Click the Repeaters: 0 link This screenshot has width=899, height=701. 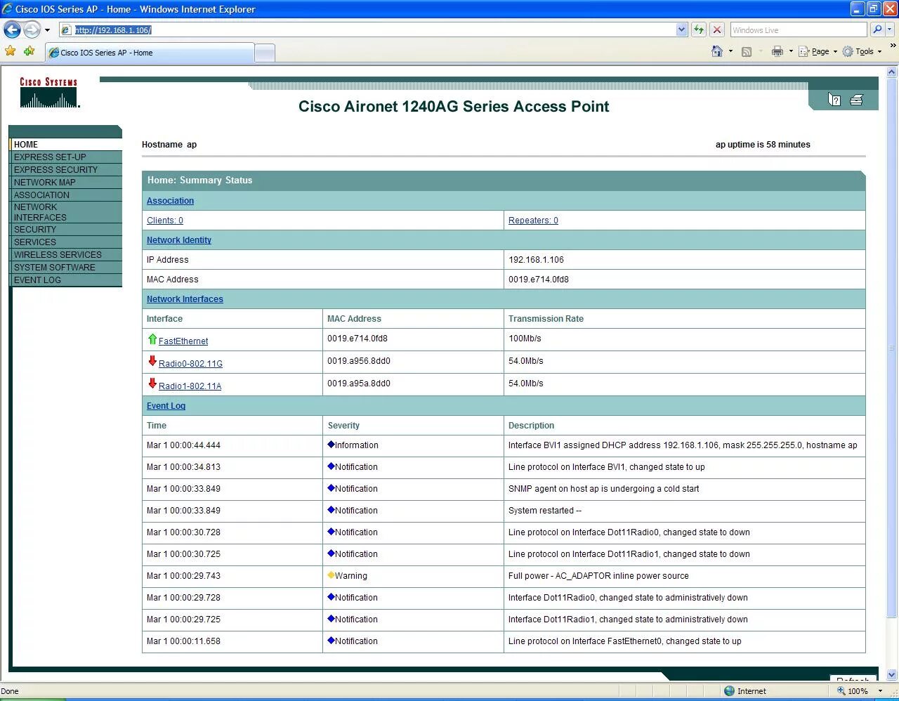coord(533,221)
